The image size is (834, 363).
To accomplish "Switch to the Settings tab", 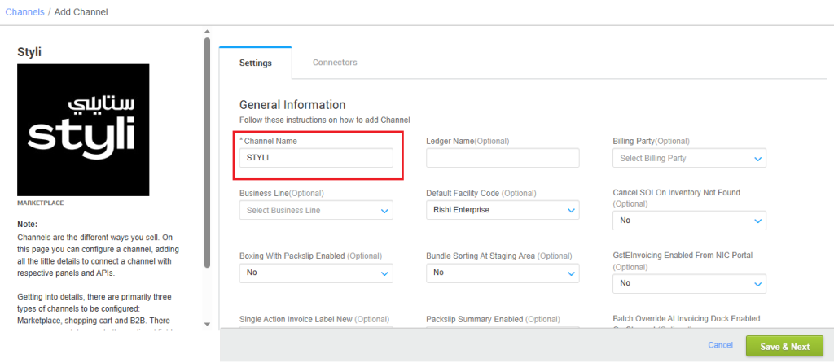I will [255, 63].
